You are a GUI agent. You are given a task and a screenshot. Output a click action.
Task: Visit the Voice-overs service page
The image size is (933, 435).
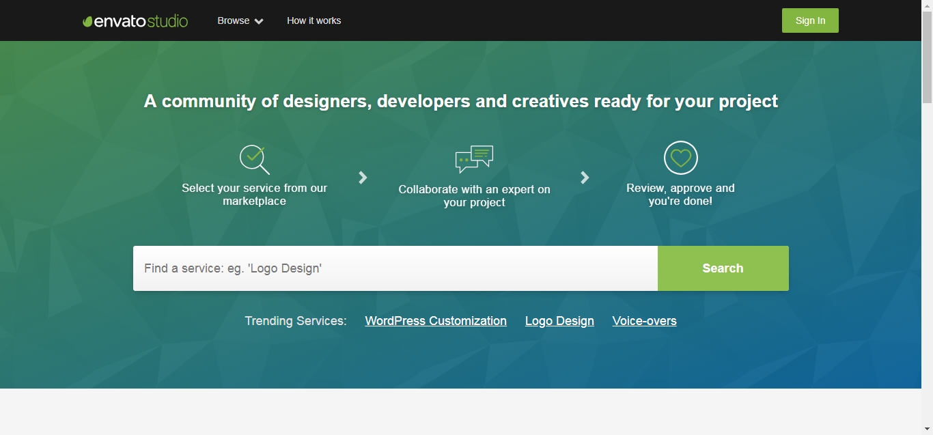tap(644, 321)
